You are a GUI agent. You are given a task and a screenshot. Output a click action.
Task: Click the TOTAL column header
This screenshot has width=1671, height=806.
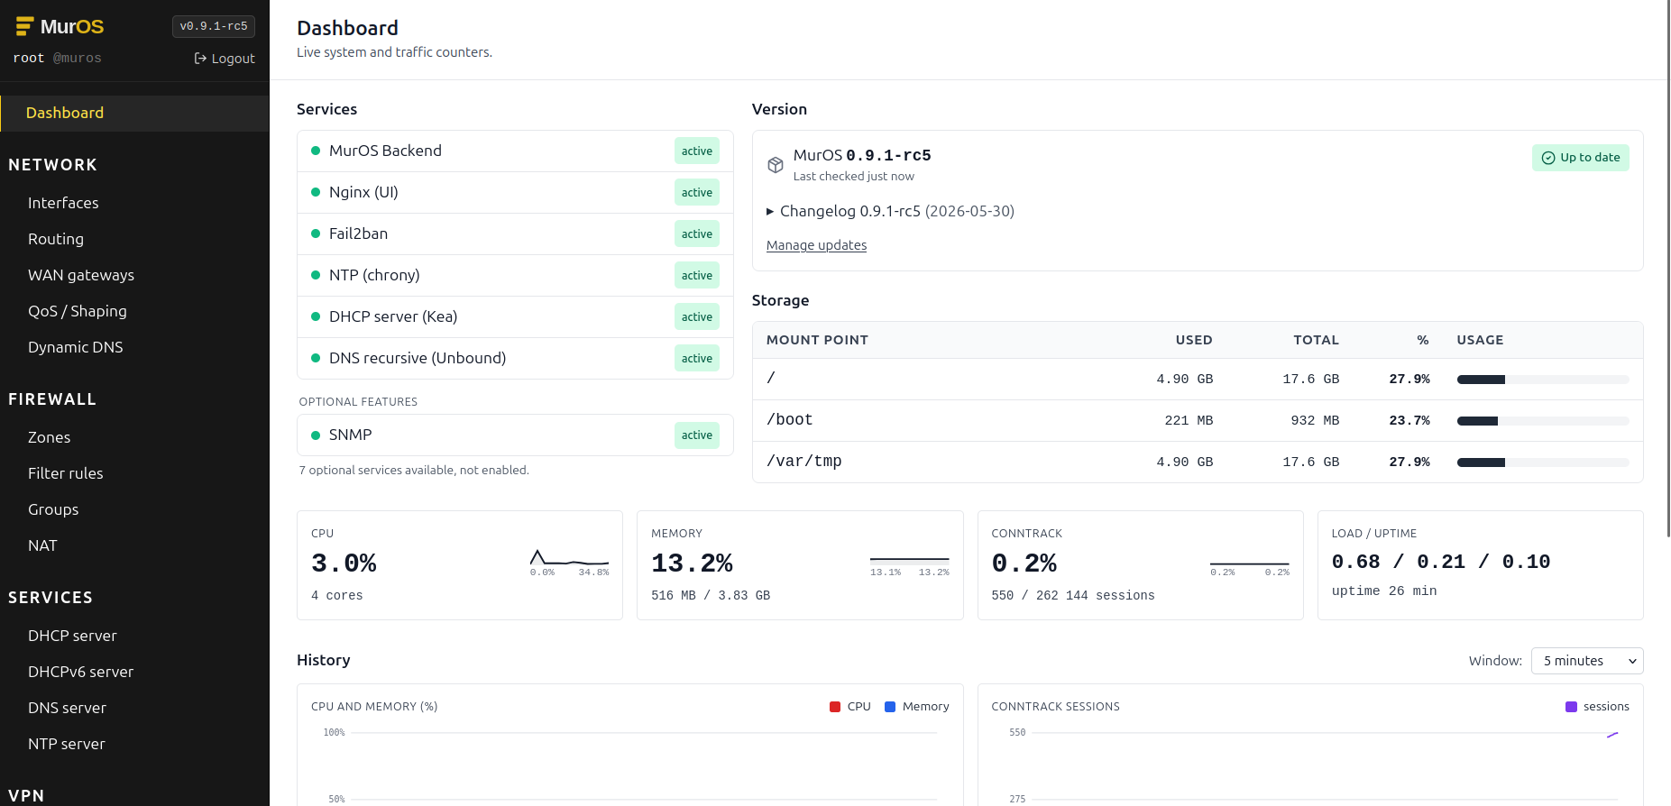pos(1317,340)
